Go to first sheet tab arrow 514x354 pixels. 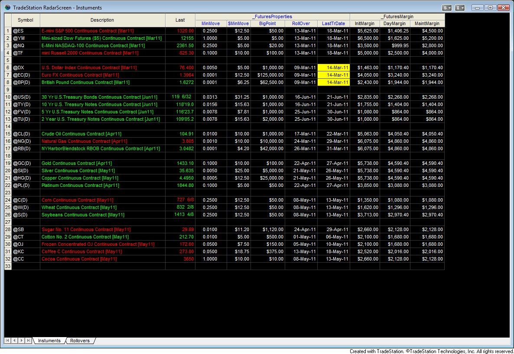point(7,341)
